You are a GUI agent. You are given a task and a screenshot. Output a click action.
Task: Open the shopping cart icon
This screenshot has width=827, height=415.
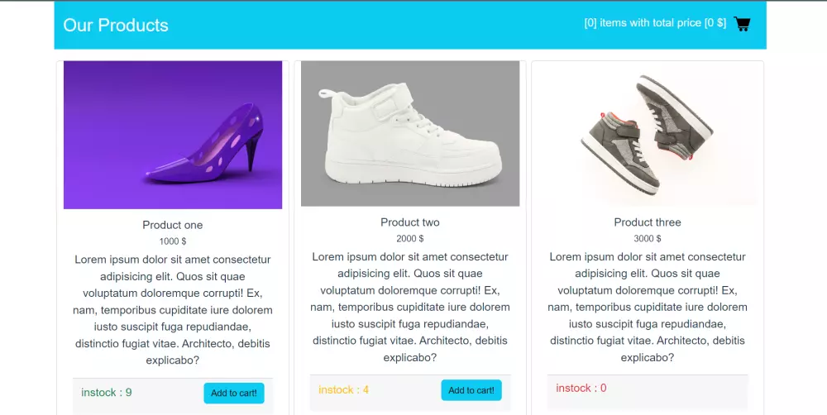coord(742,24)
